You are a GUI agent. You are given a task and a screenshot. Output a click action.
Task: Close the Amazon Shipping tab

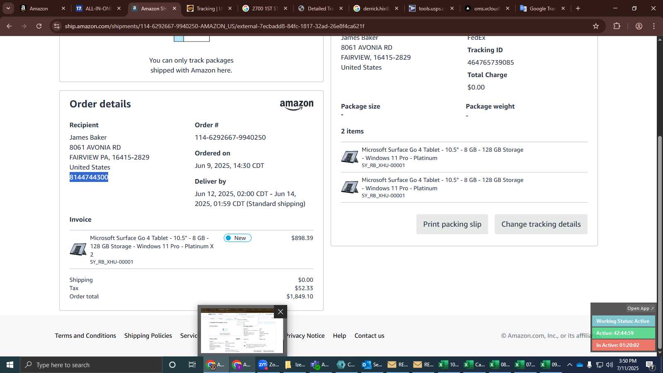tap(174, 8)
